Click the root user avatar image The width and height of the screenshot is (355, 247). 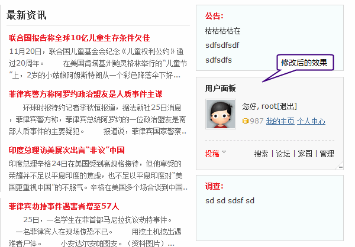click(x=221, y=114)
